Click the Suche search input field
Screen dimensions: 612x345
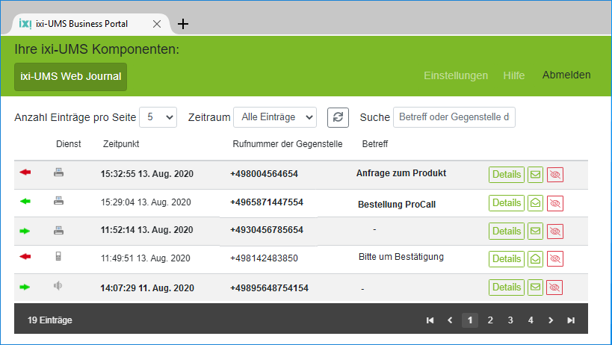454,117
